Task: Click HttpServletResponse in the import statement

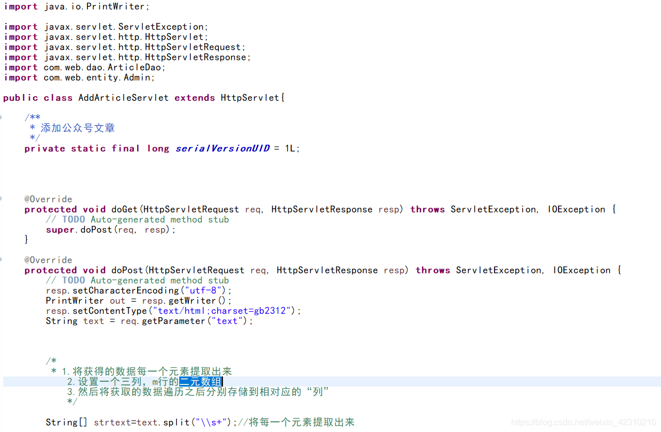Action: tap(195, 57)
